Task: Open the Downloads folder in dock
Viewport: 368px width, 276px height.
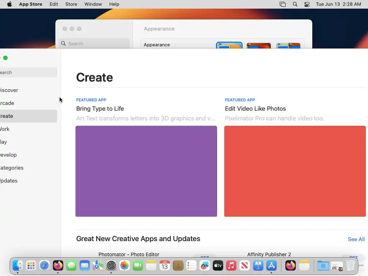Action: tap(323, 266)
